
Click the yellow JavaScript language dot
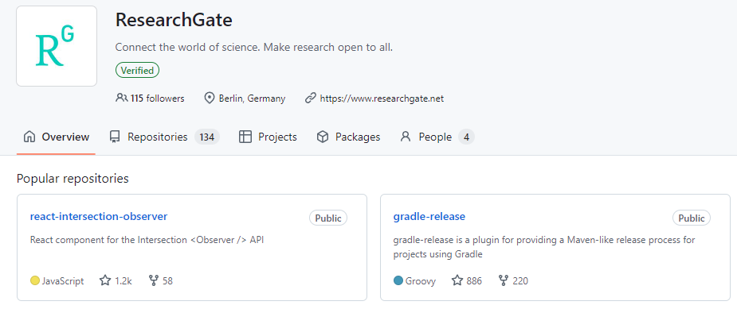[35, 281]
